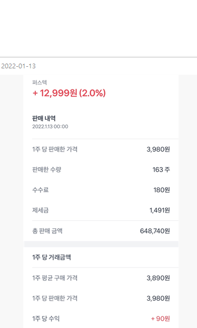Click the +12,999원 (2.0%) profit amount
197x328 pixels.
click(69, 93)
